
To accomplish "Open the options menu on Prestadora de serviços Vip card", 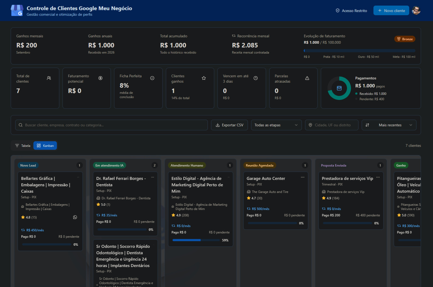I will click(x=378, y=177).
